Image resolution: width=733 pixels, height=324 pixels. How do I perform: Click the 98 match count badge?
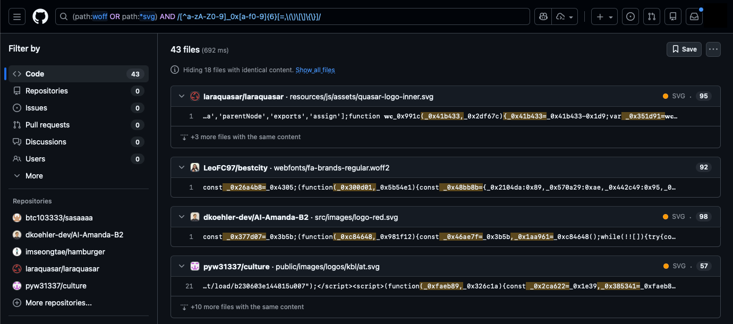(x=704, y=217)
